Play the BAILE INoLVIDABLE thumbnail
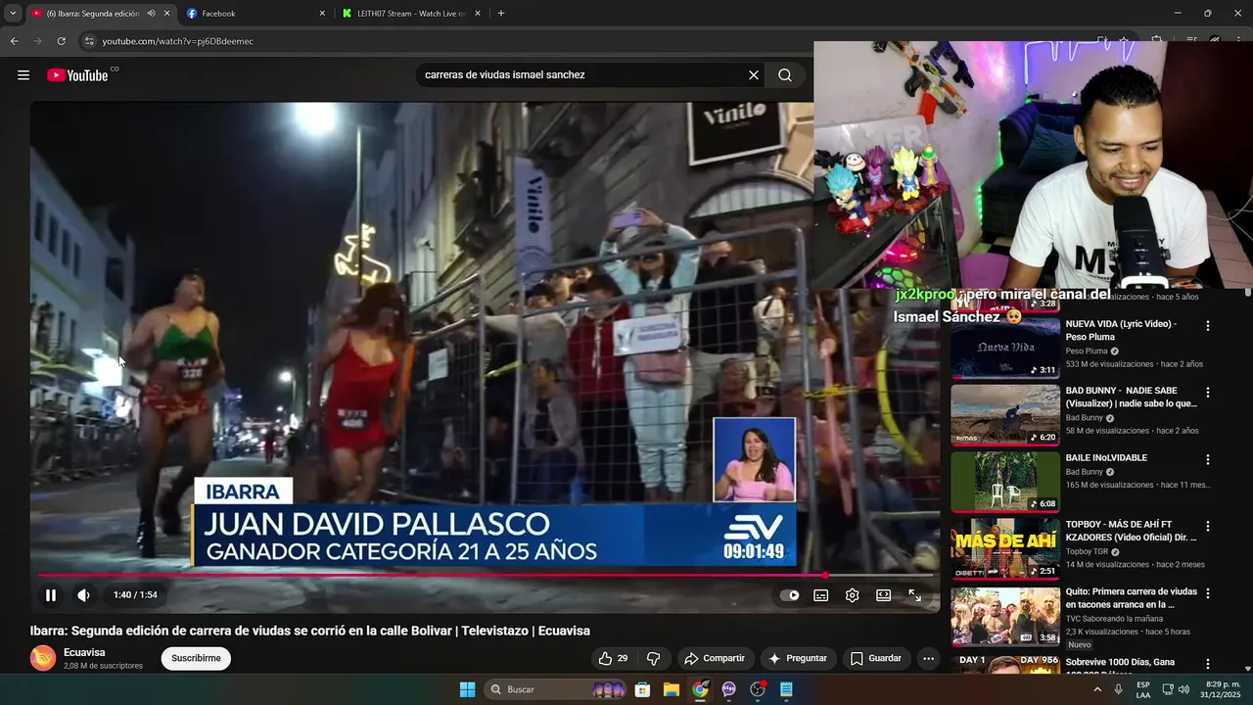This screenshot has width=1253, height=705. click(x=1005, y=482)
